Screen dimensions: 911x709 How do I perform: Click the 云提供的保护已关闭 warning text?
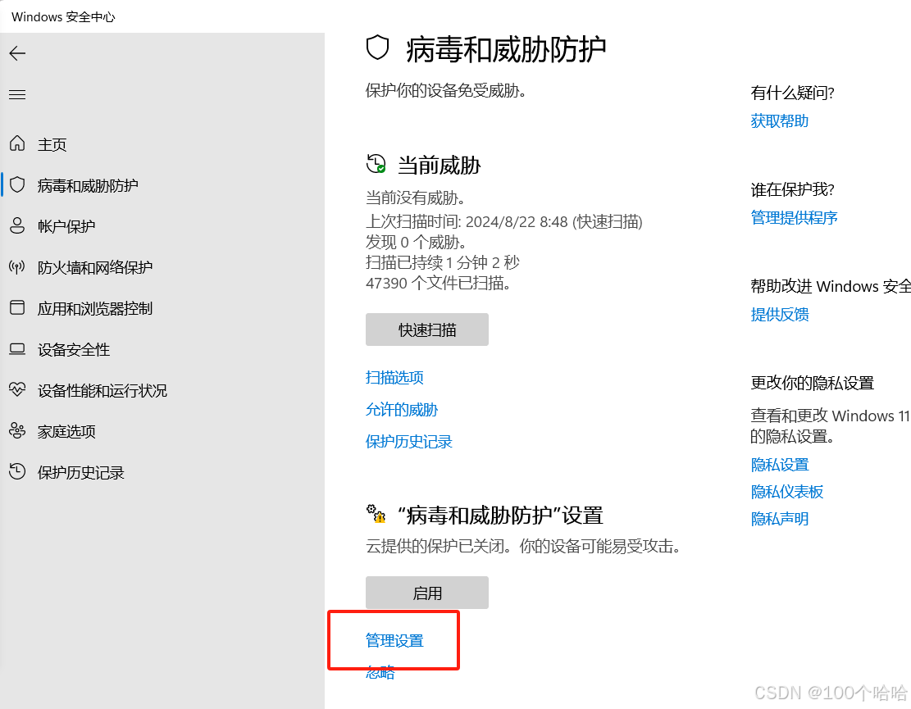pos(523,547)
